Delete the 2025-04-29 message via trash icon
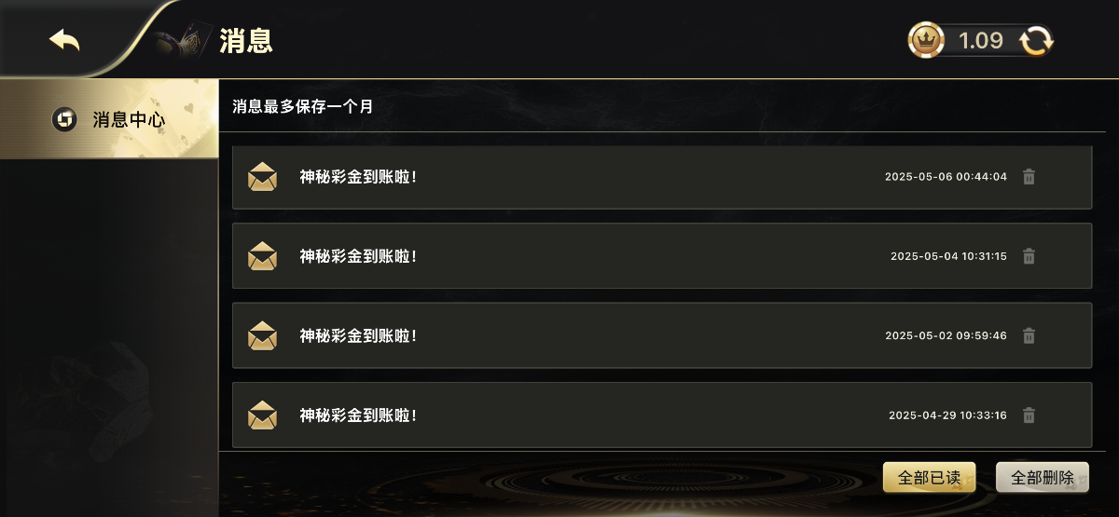 pos(1029,415)
